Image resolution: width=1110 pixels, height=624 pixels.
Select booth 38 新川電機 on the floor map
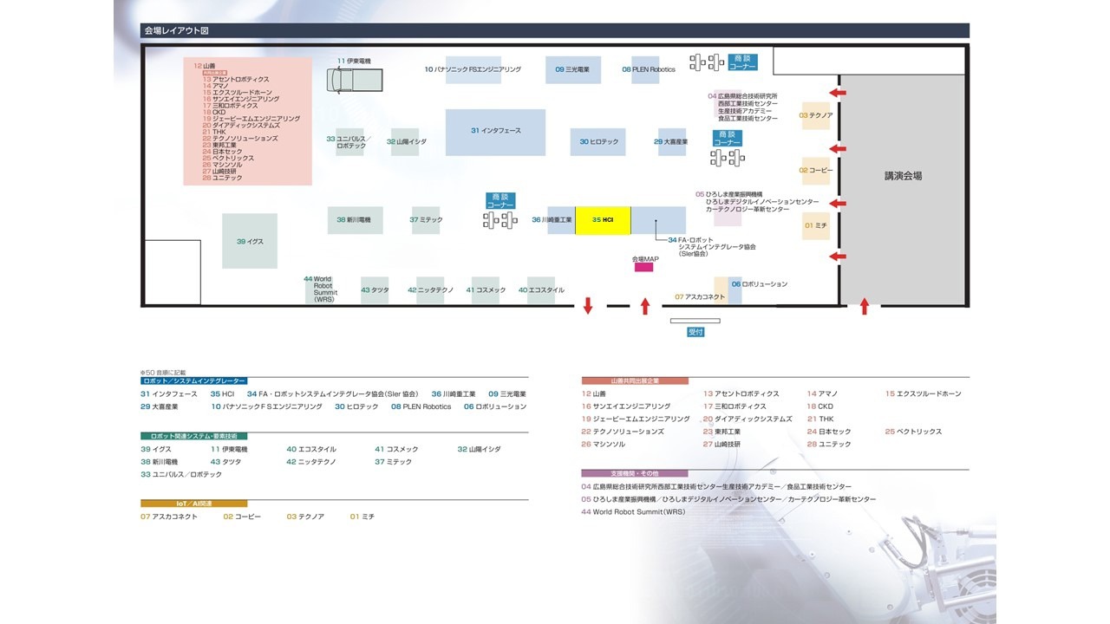[x=355, y=220]
